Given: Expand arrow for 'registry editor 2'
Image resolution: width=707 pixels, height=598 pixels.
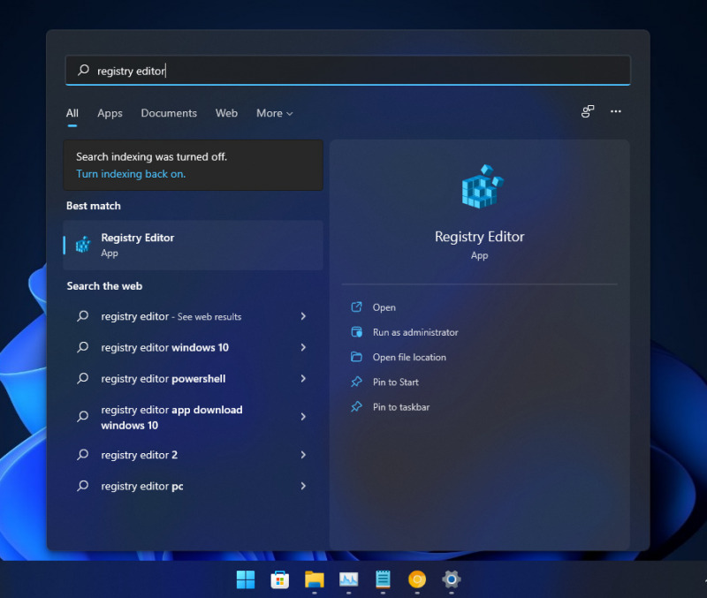Looking at the screenshot, I should (x=303, y=455).
